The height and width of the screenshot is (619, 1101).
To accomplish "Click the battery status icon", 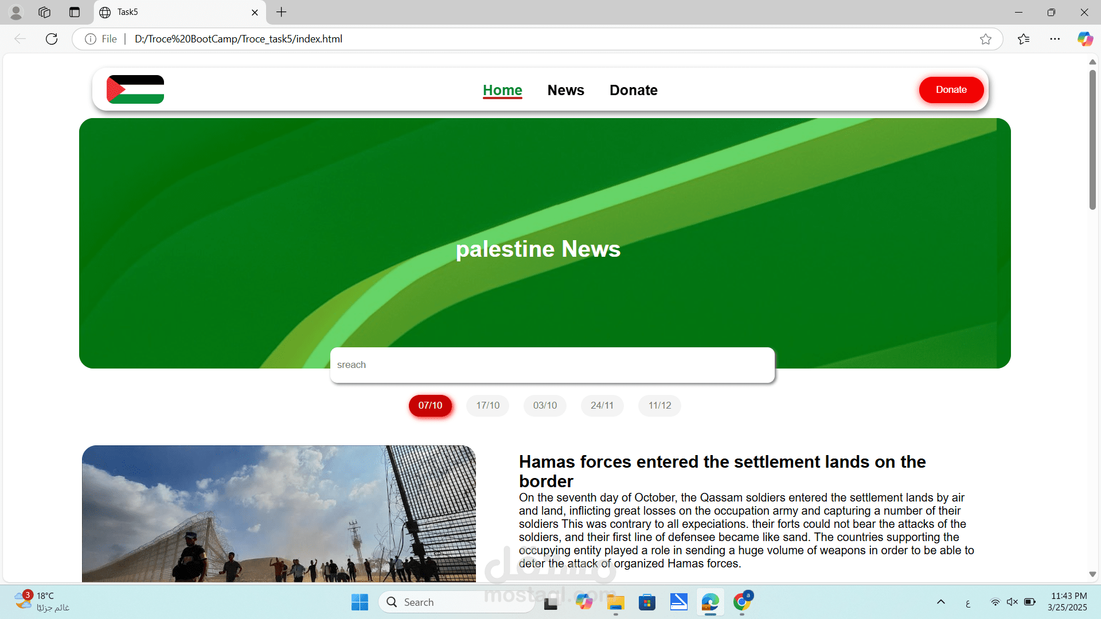I will tap(1030, 602).
